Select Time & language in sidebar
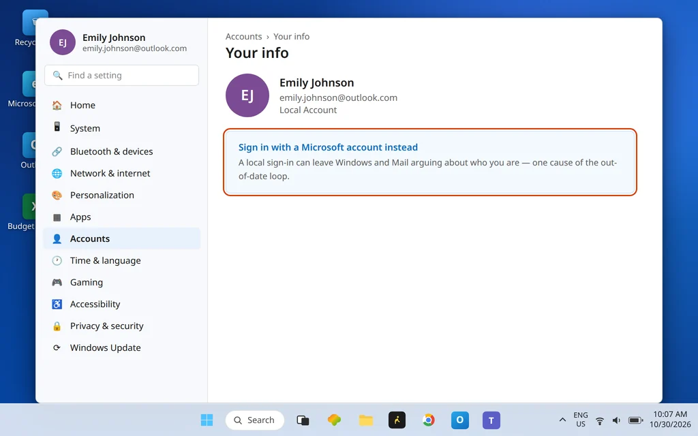The height and width of the screenshot is (436, 698). click(121, 261)
